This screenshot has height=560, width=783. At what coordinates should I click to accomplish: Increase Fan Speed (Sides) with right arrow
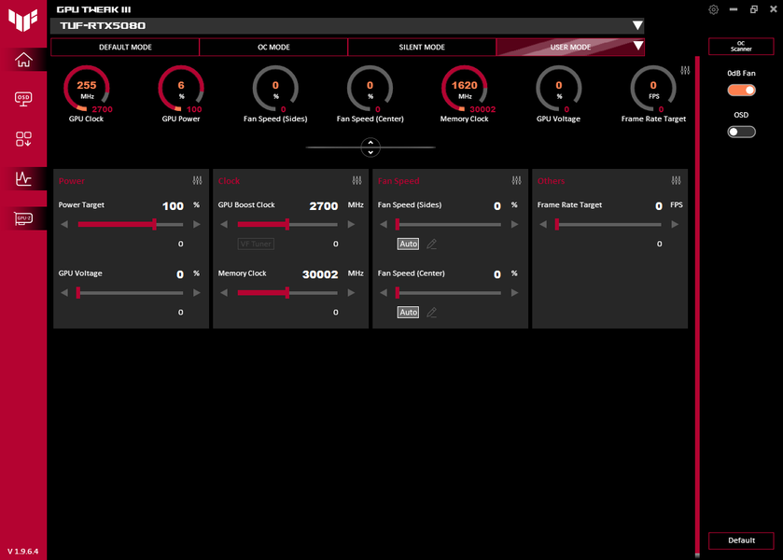point(515,224)
